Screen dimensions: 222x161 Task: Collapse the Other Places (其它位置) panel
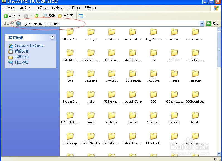tap(52, 37)
